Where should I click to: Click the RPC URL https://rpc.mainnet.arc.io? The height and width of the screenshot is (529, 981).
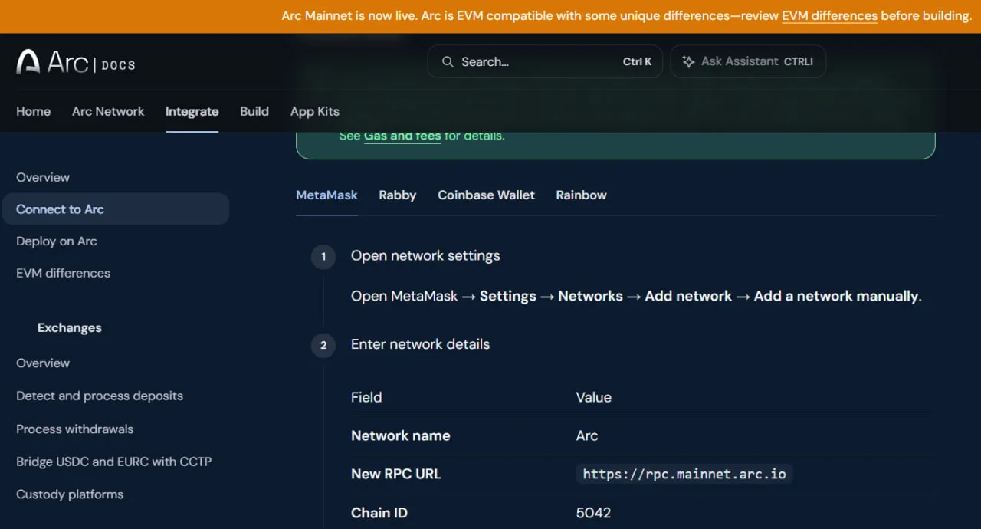[x=684, y=474]
